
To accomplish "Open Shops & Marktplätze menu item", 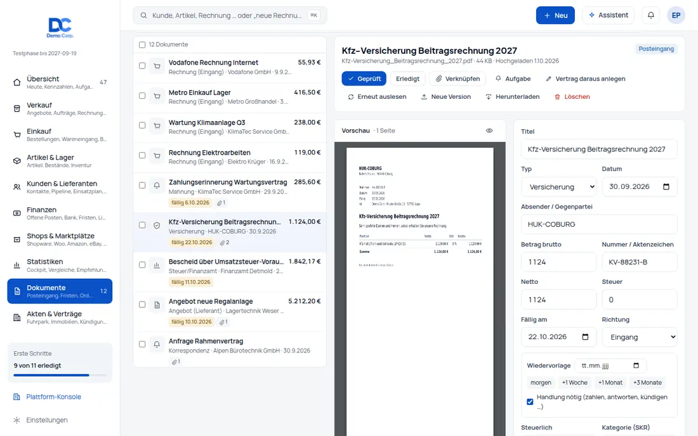I will [60, 239].
